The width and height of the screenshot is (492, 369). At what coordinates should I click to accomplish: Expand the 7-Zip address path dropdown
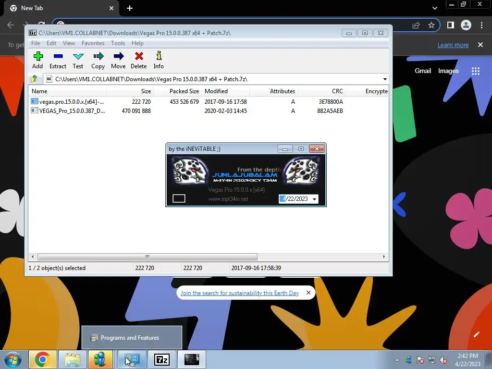tap(385, 79)
